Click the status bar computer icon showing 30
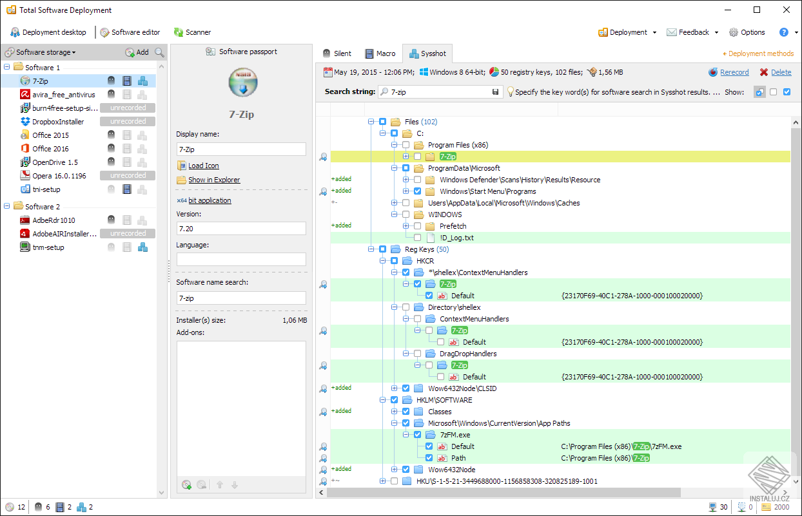 tap(712, 507)
